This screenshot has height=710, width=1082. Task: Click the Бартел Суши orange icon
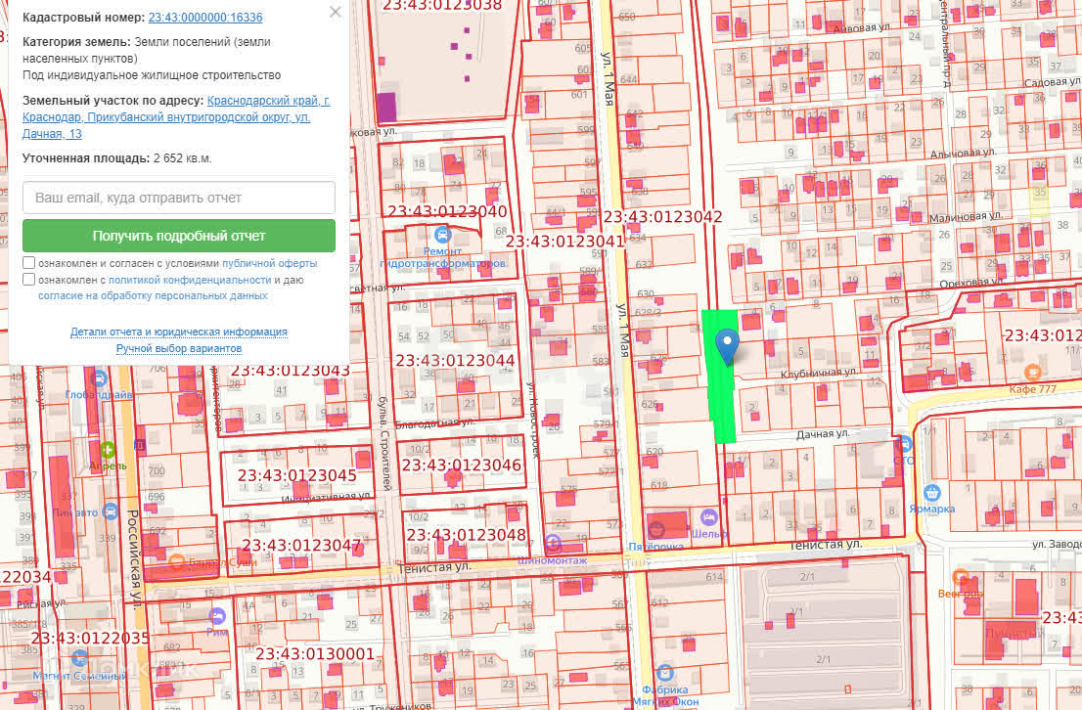pyautogui.click(x=177, y=561)
